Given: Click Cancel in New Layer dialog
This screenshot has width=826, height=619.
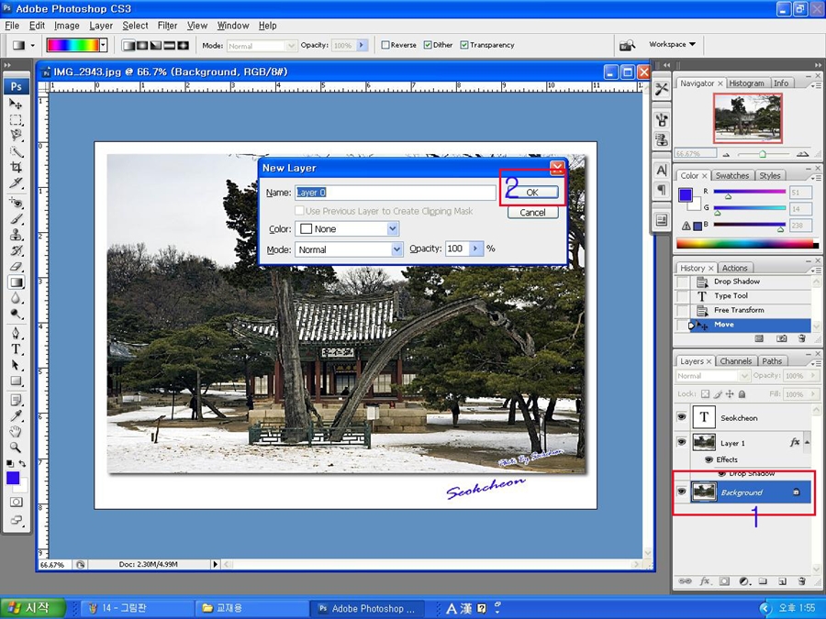Looking at the screenshot, I should [x=532, y=212].
